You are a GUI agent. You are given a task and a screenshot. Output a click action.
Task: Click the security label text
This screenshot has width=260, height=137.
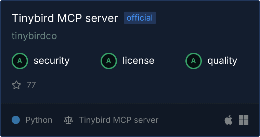[x=52, y=61]
